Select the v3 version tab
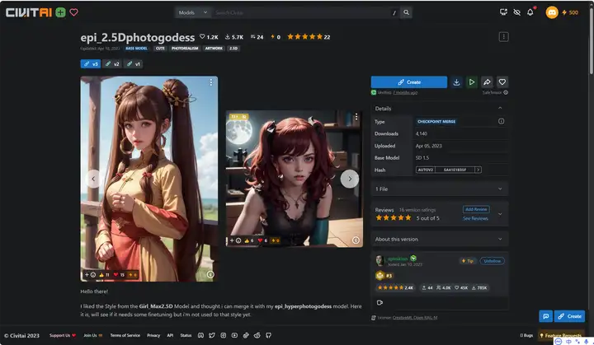The image size is (594, 345). click(x=91, y=64)
